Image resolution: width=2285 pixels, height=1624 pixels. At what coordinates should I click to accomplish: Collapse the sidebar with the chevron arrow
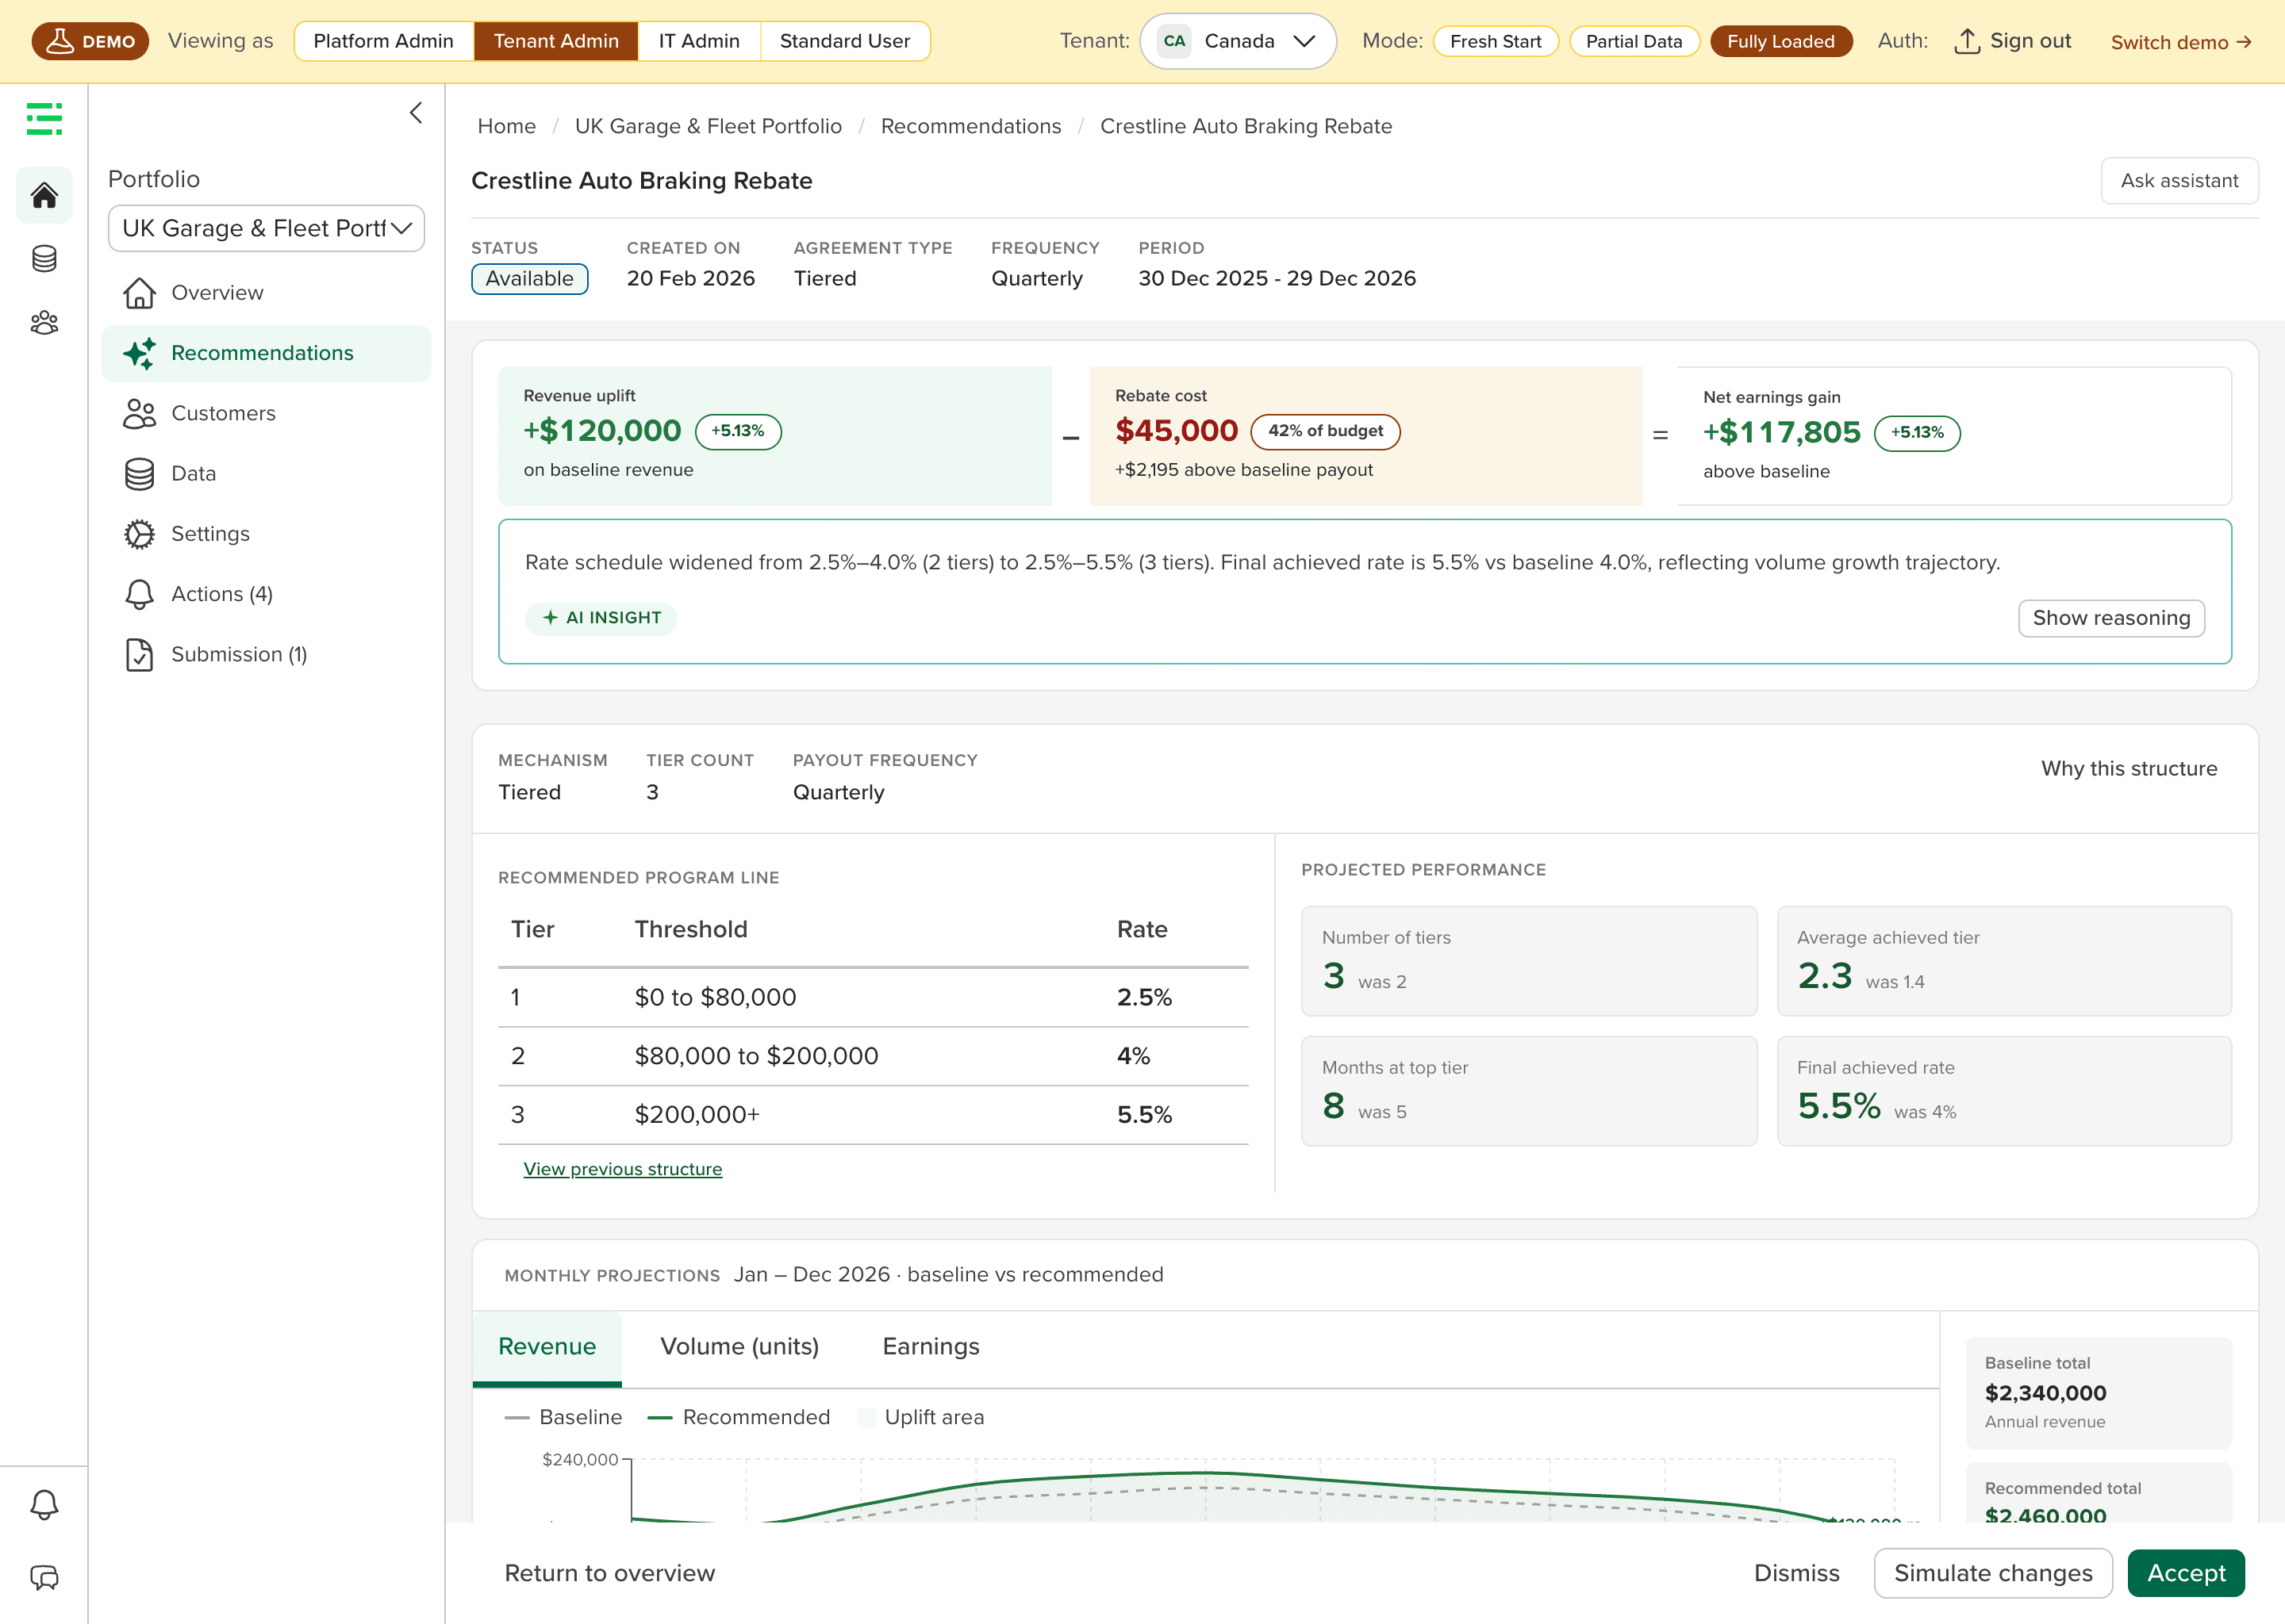point(417,113)
